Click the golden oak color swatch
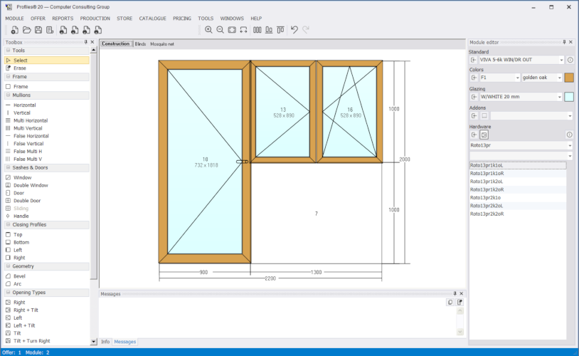The width and height of the screenshot is (579, 356). tap(569, 78)
